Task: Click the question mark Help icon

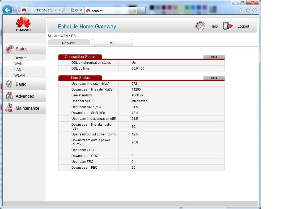Action: click(200, 26)
